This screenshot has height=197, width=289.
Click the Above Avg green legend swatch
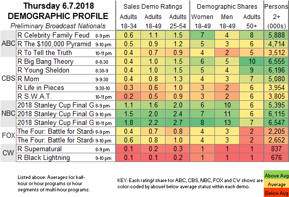276,175
